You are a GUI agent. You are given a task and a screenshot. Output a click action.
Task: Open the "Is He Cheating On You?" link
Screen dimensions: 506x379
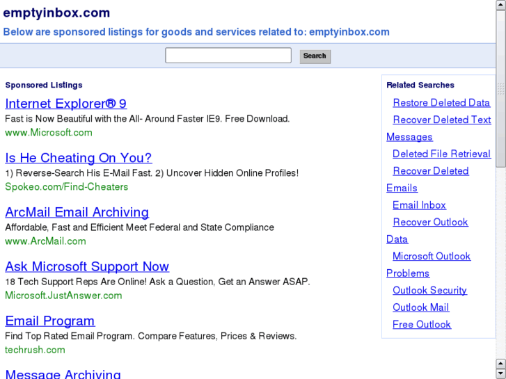(x=78, y=158)
